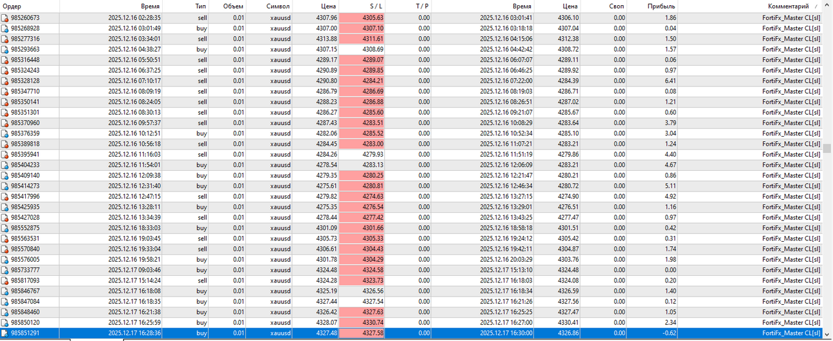The image size is (833, 341).
Task: Click the order icon beside 985260673
Action: [5, 18]
